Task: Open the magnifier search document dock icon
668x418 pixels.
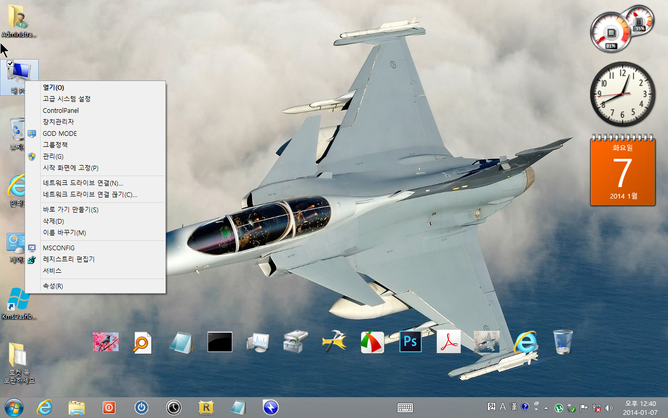Action: (x=142, y=342)
